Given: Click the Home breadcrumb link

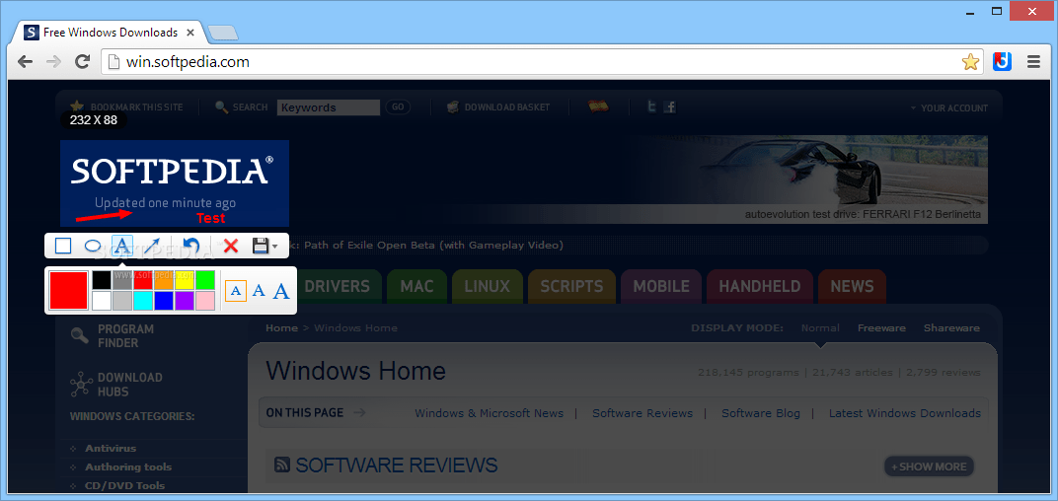Looking at the screenshot, I should pyautogui.click(x=281, y=328).
